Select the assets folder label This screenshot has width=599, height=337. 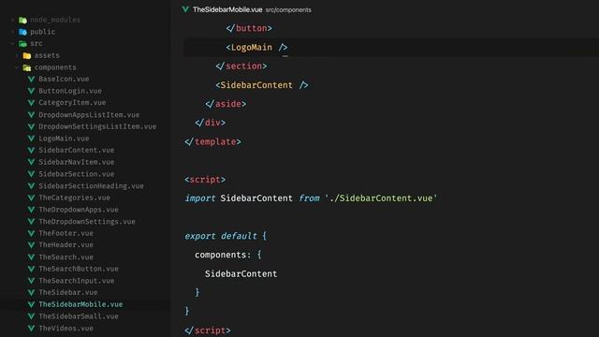pos(47,55)
